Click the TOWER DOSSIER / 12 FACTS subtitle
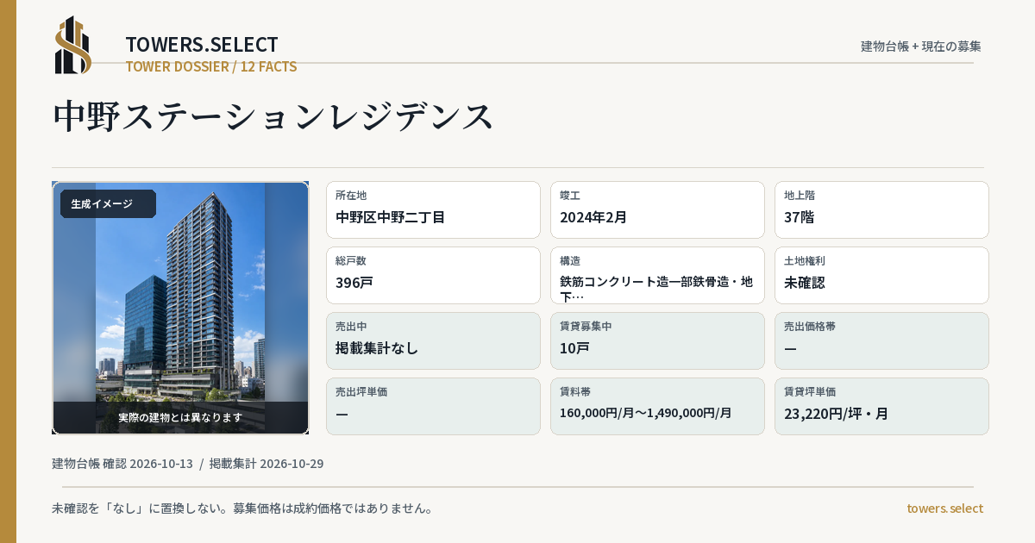Screen dimensions: 1035x543 coord(211,66)
